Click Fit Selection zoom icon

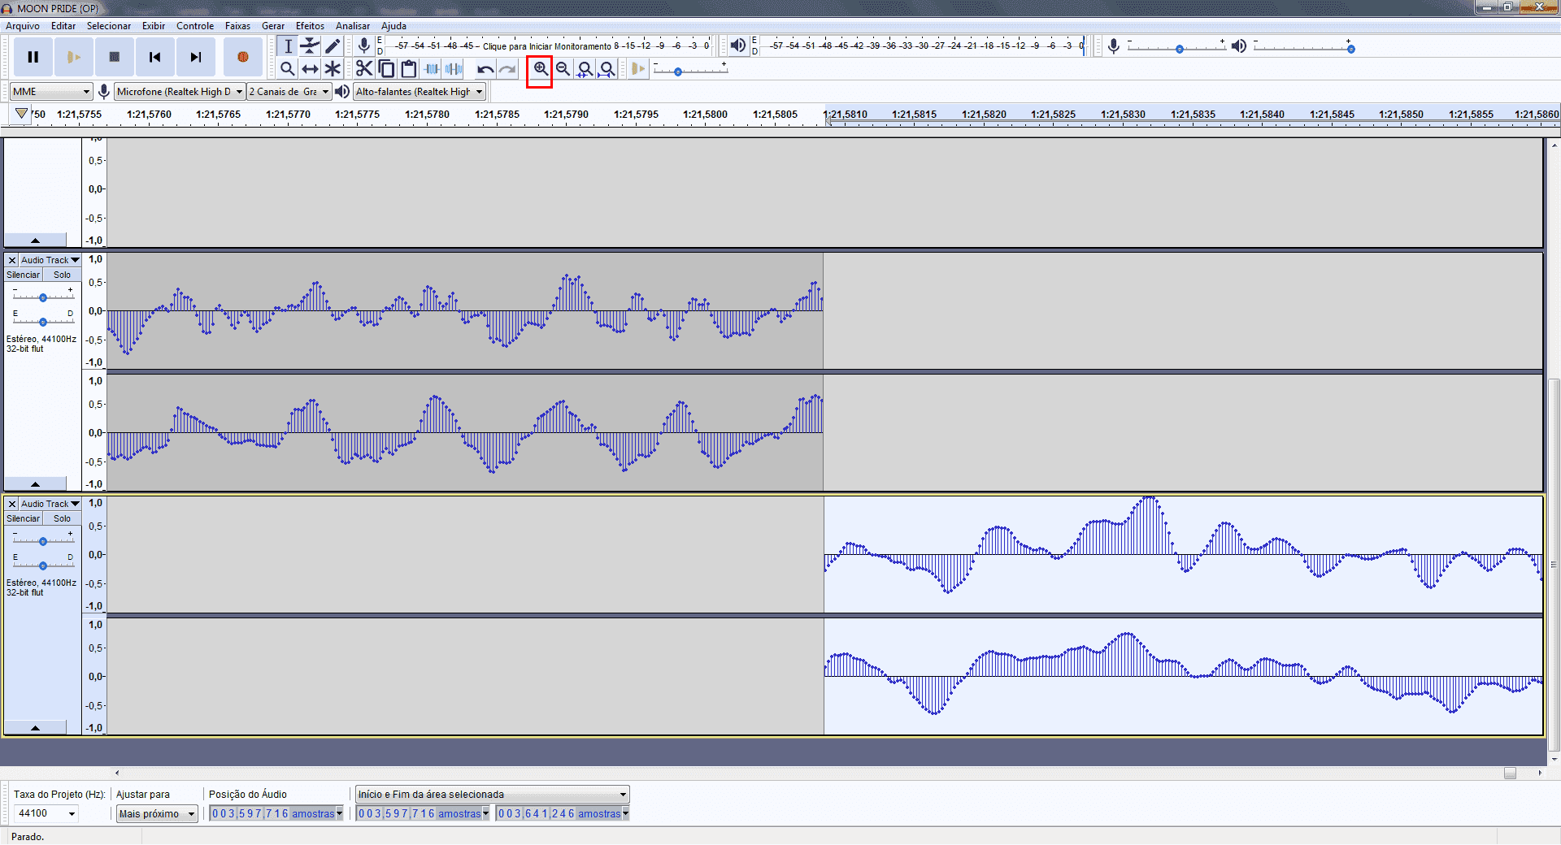coord(585,69)
